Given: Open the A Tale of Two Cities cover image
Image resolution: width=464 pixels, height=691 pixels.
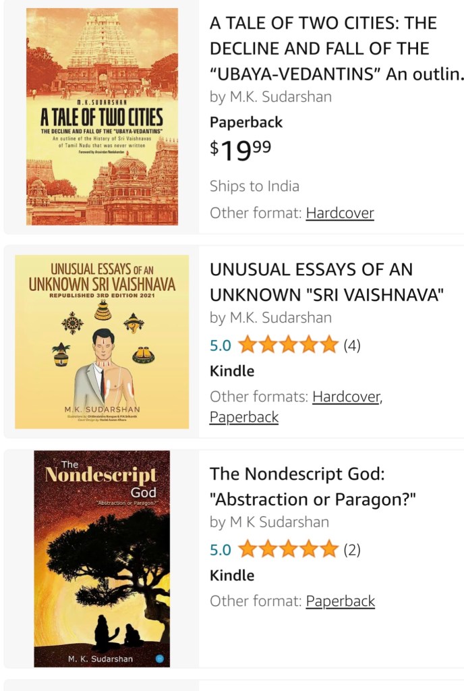Looking at the screenshot, I should point(102,117).
